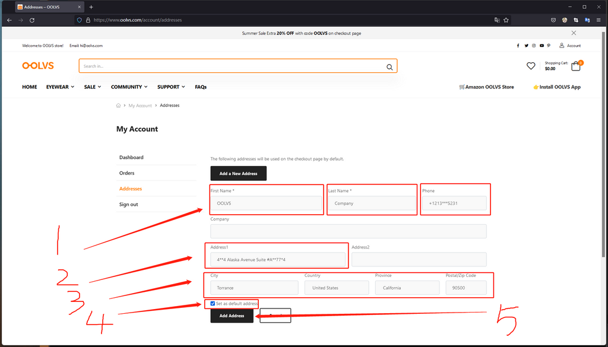Visit the OOLVS Facebook page icon
Screen dimensions: 608x347
click(518, 46)
